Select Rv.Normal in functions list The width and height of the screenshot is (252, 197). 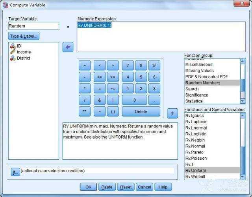pos(195,146)
